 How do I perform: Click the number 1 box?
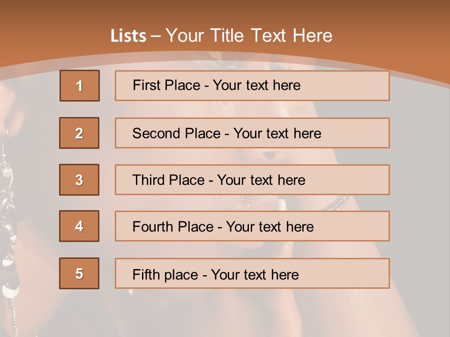[x=80, y=86]
